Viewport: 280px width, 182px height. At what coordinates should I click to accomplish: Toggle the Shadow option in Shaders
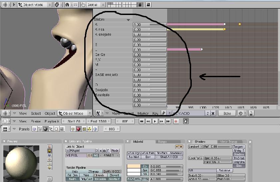(x=239, y=154)
